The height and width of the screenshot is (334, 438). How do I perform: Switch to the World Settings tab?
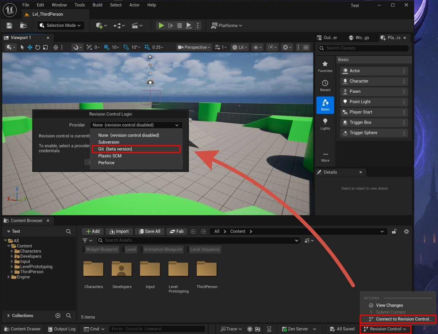point(359,38)
